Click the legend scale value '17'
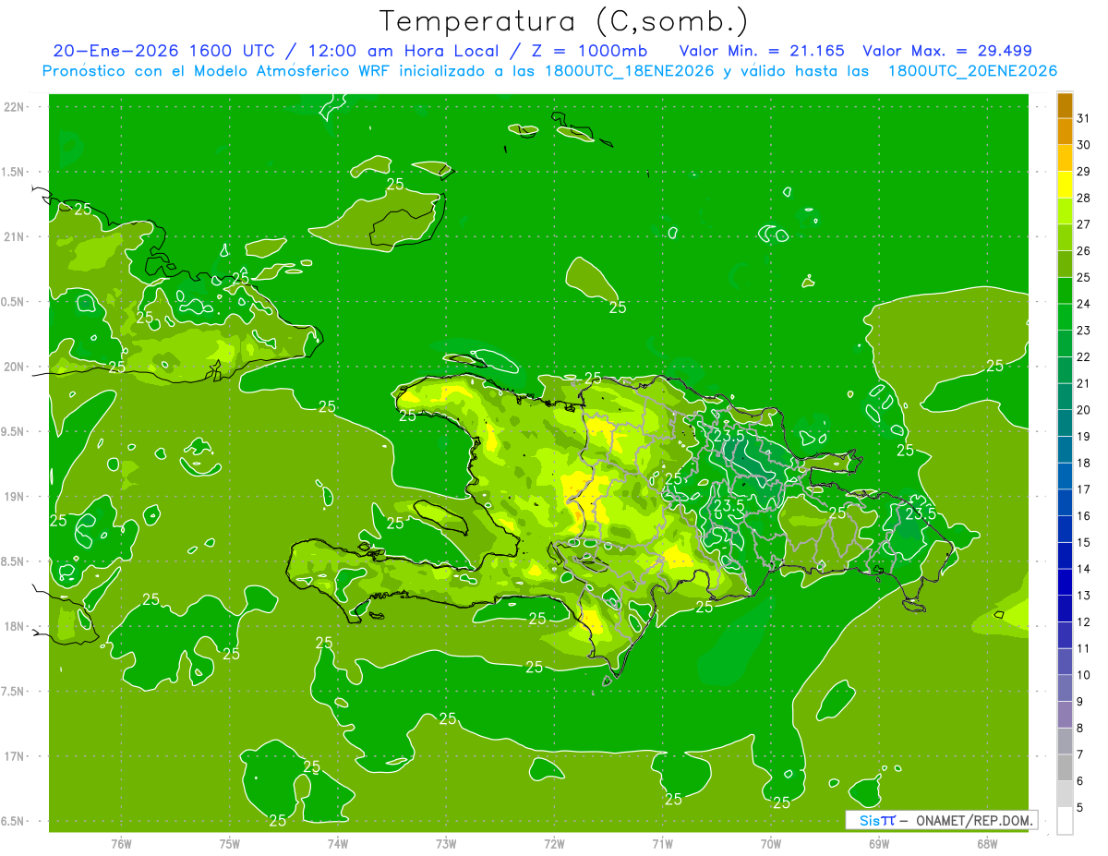The width and height of the screenshot is (1108, 856). (x=1084, y=489)
